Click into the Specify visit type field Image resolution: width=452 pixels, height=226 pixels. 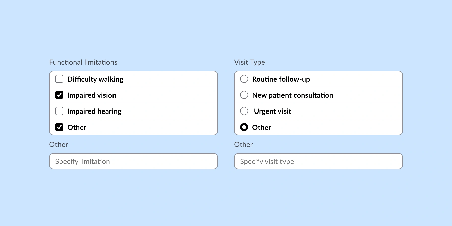pos(318,161)
